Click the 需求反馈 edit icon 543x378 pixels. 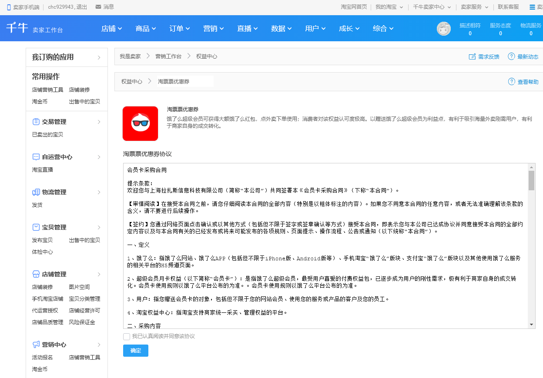[x=472, y=56]
